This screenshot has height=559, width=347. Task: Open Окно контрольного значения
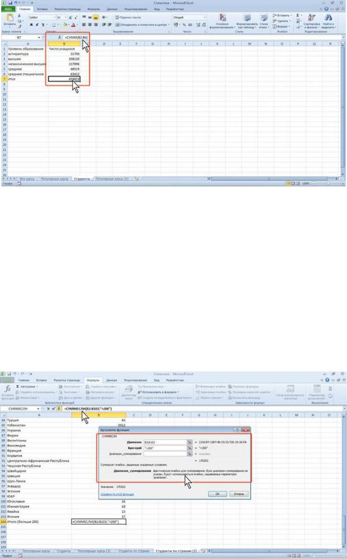(x=290, y=392)
